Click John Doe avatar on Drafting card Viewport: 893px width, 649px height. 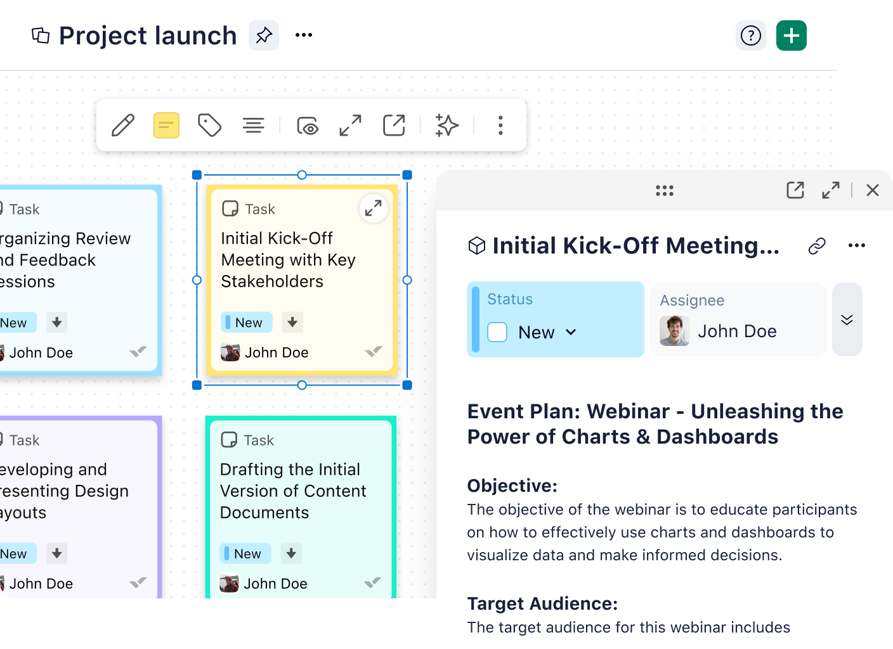pyautogui.click(x=229, y=584)
